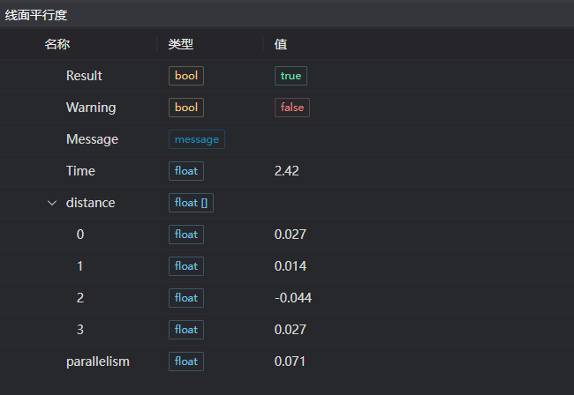Click the green true value badge
Image resolution: width=574 pixels, height=395 pixels.
point(291,76)
